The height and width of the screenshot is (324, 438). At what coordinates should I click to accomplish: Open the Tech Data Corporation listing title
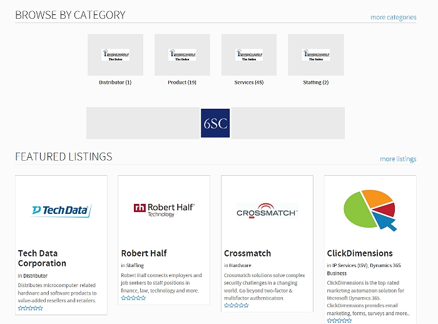42,258
